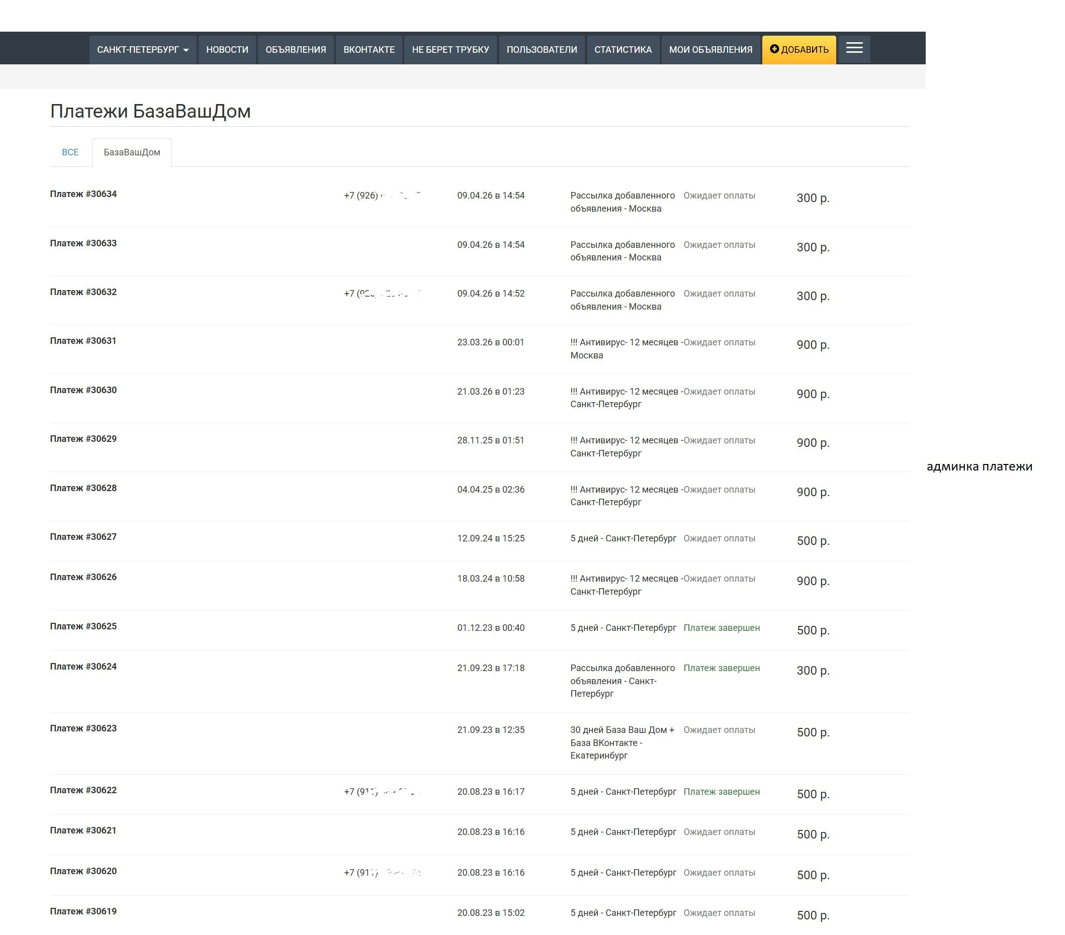1065x935 pixels.
Task: Click Платеж #30625 title
Action: pos(83,626)
